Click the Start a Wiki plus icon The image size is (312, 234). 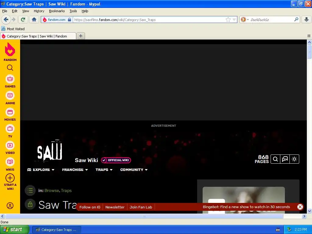click(x=10, y=178)
